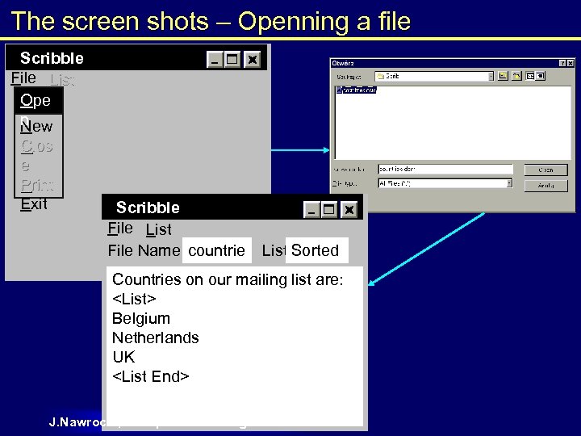Close the back Scribble window

[253, 59]
